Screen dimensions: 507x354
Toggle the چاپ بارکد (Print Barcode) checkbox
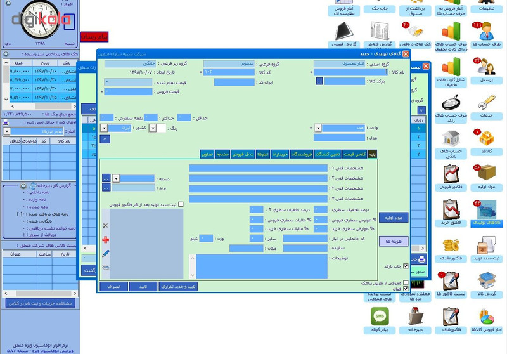(x=406, y=267)
